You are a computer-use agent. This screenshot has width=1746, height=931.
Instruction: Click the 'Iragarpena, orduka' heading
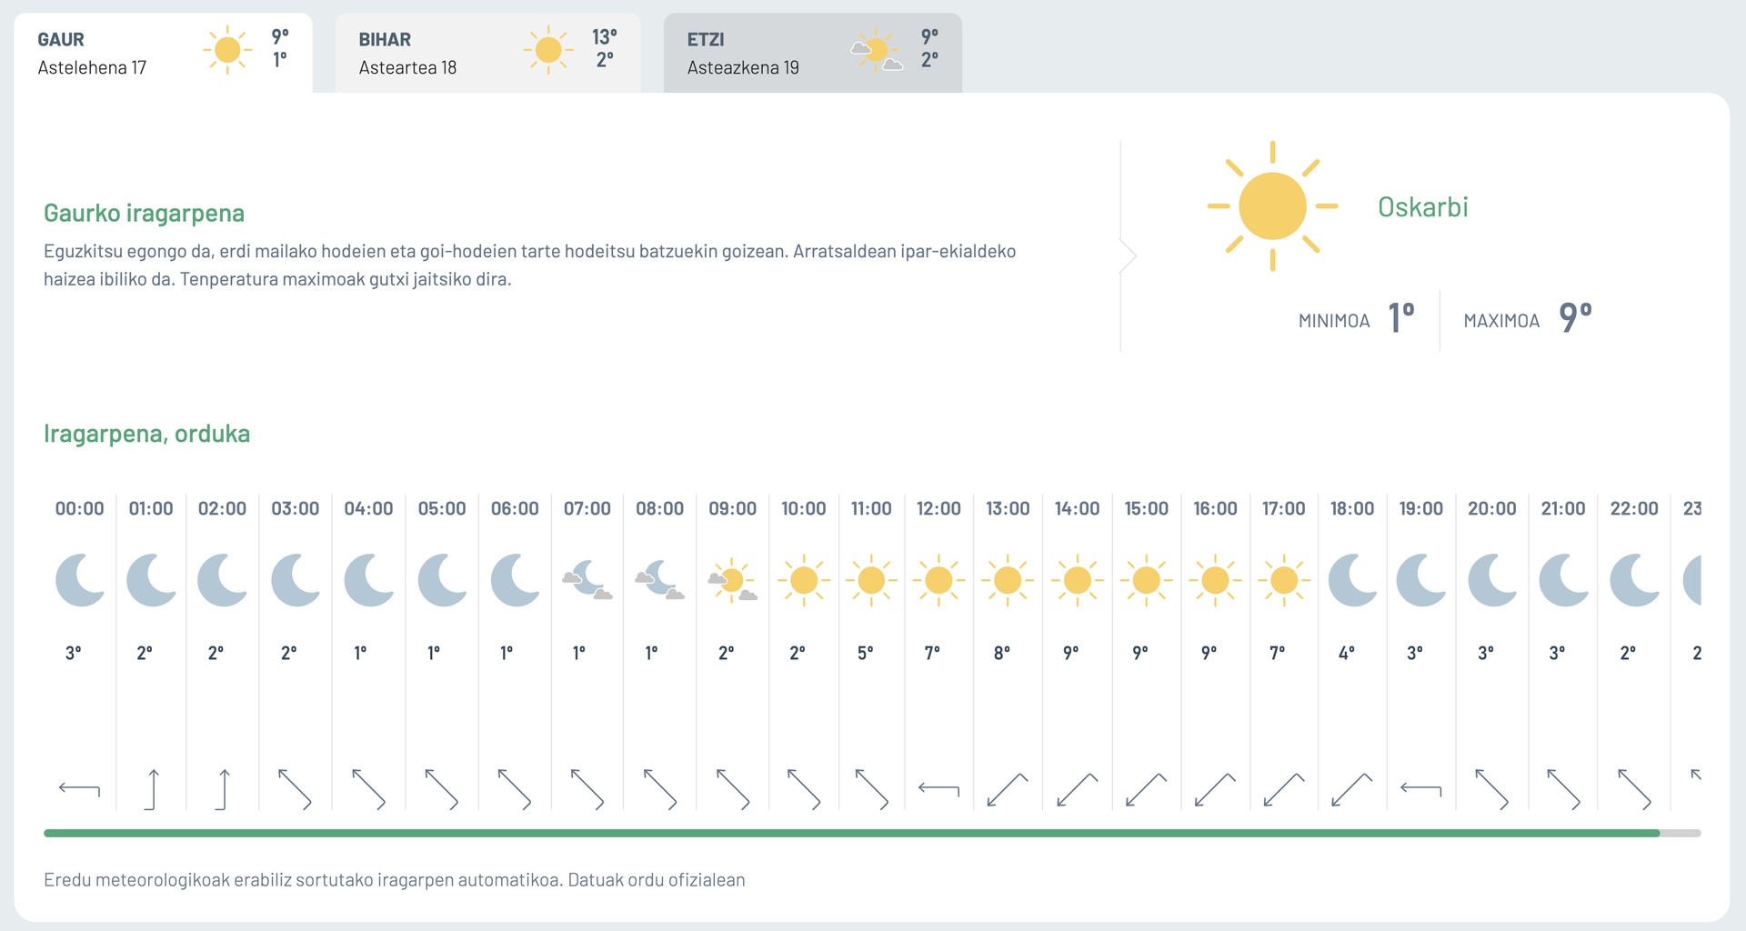(146, 434)
